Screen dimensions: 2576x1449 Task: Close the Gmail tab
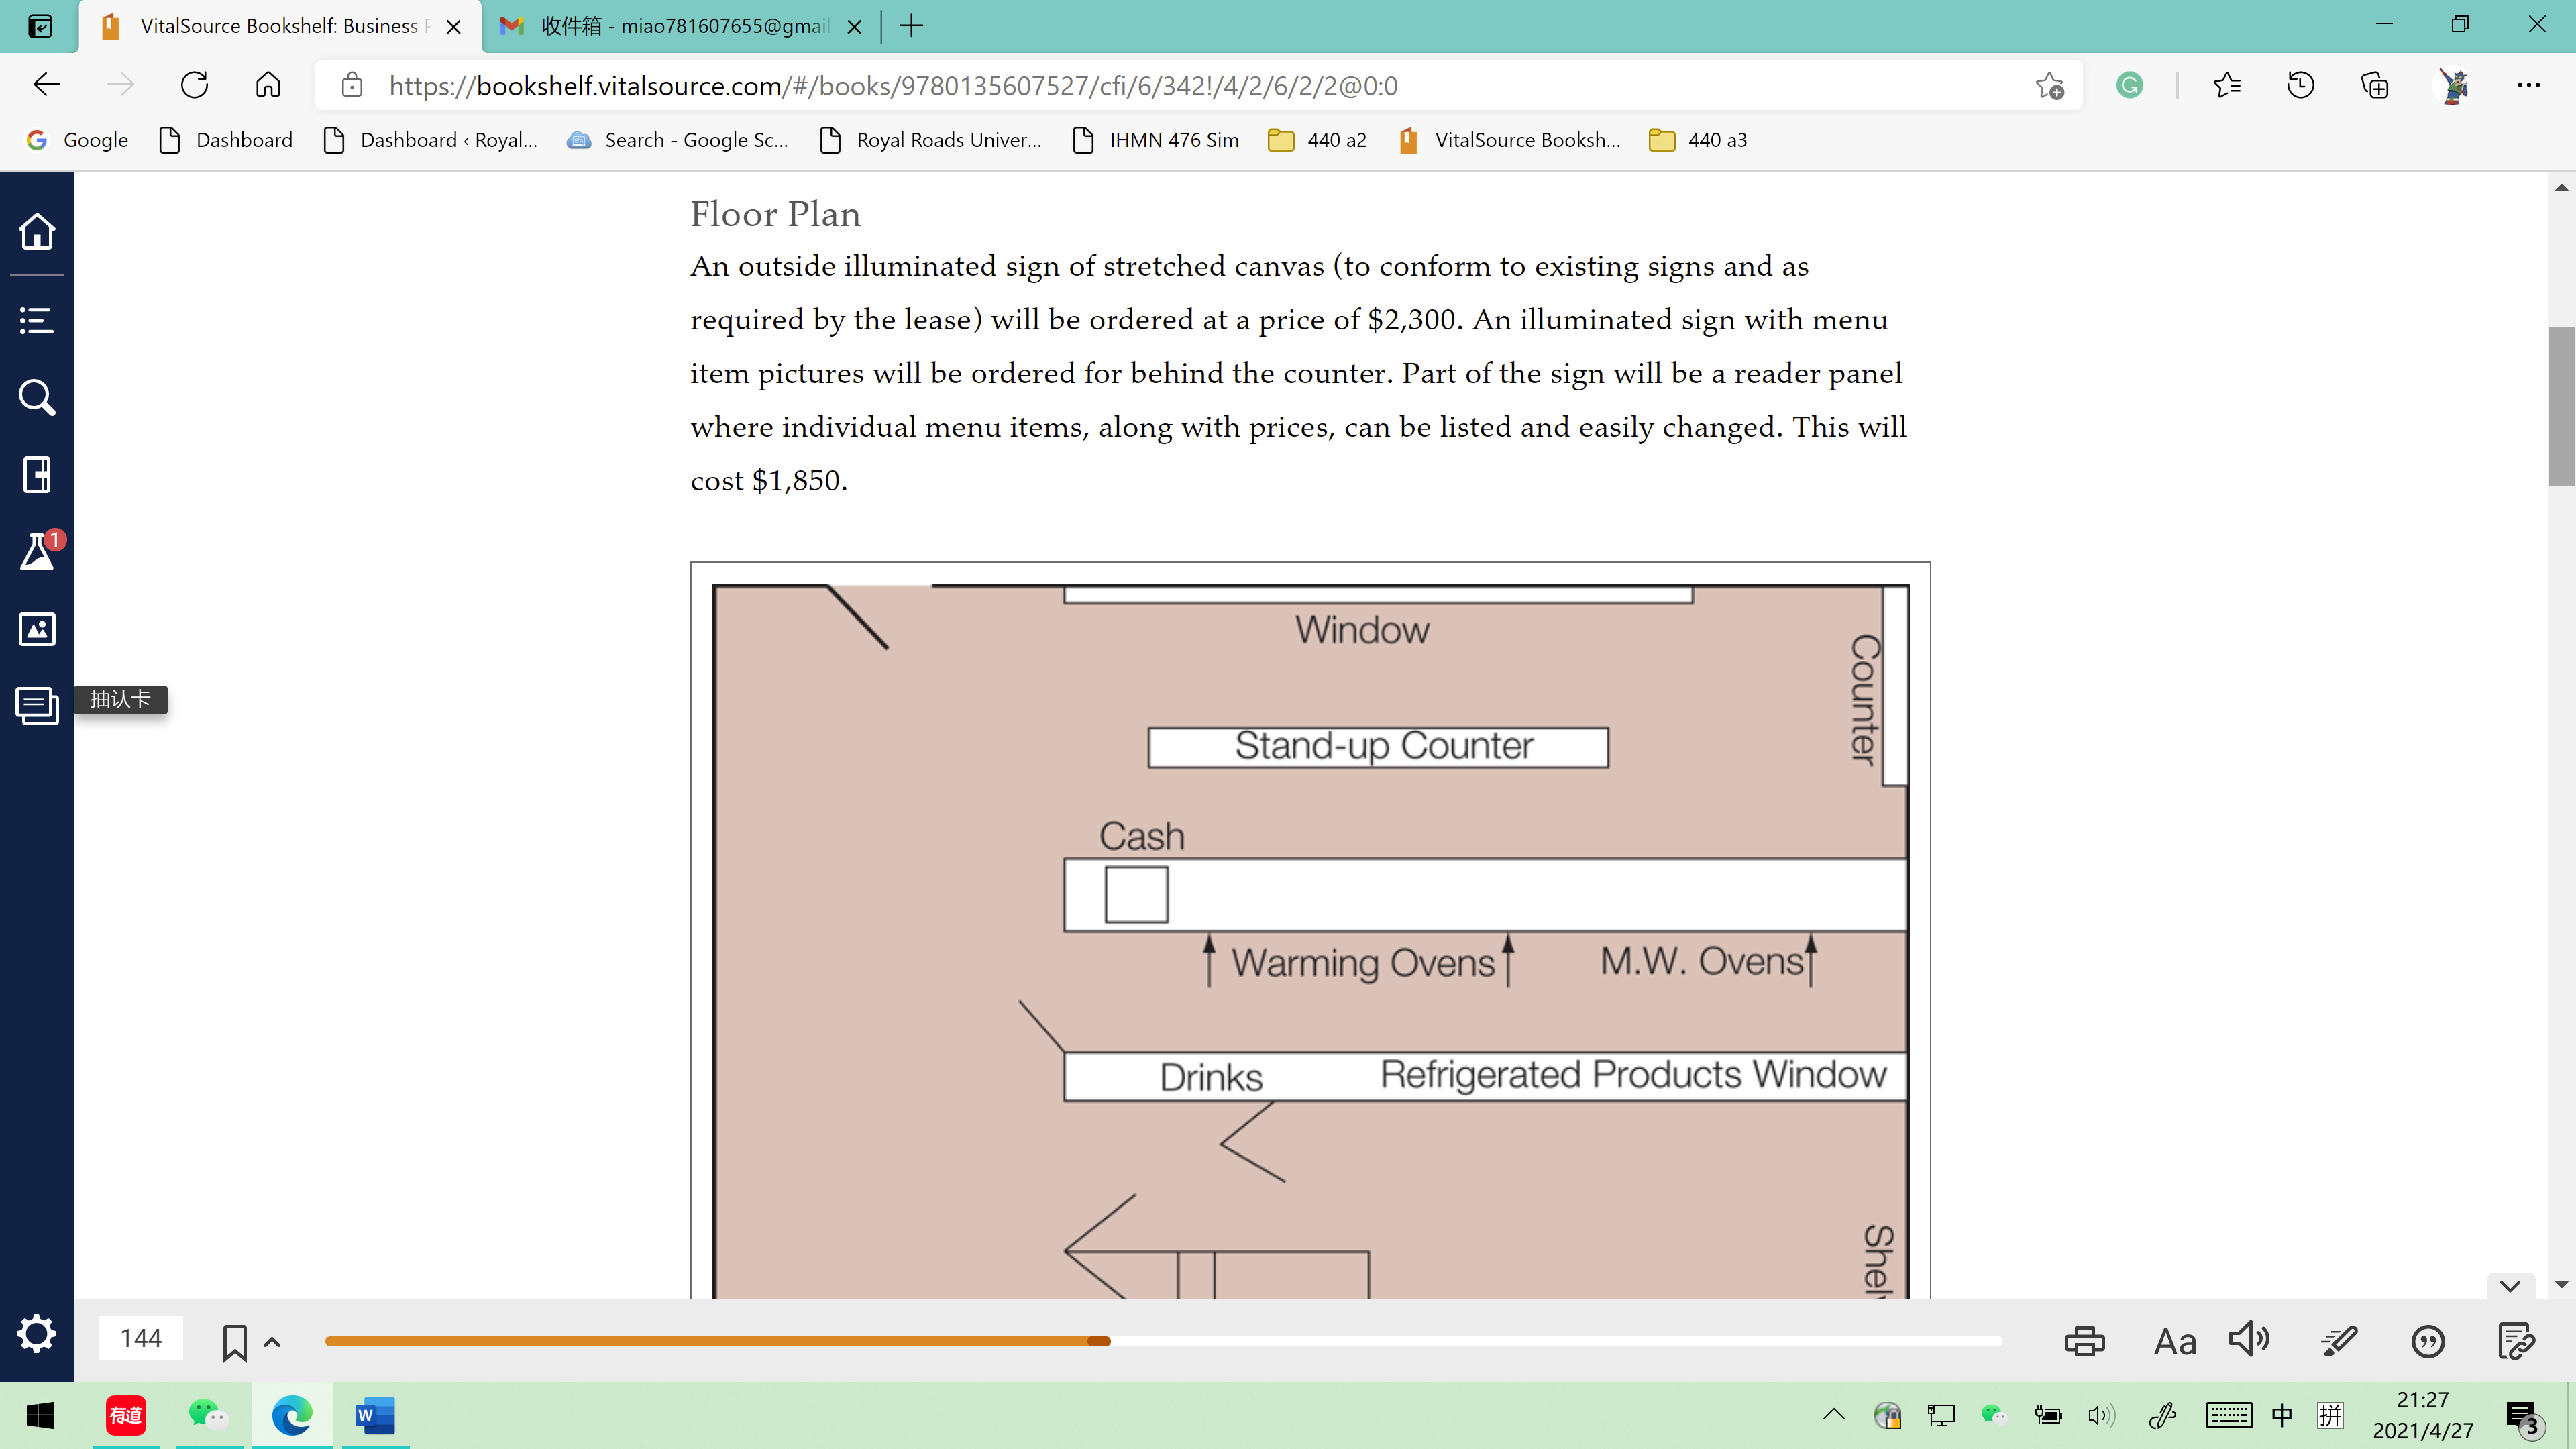(855, 27)
